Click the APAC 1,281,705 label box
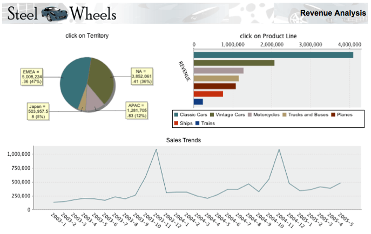The width and height of the screenshot is (371, 234). (x=137, y=111)
